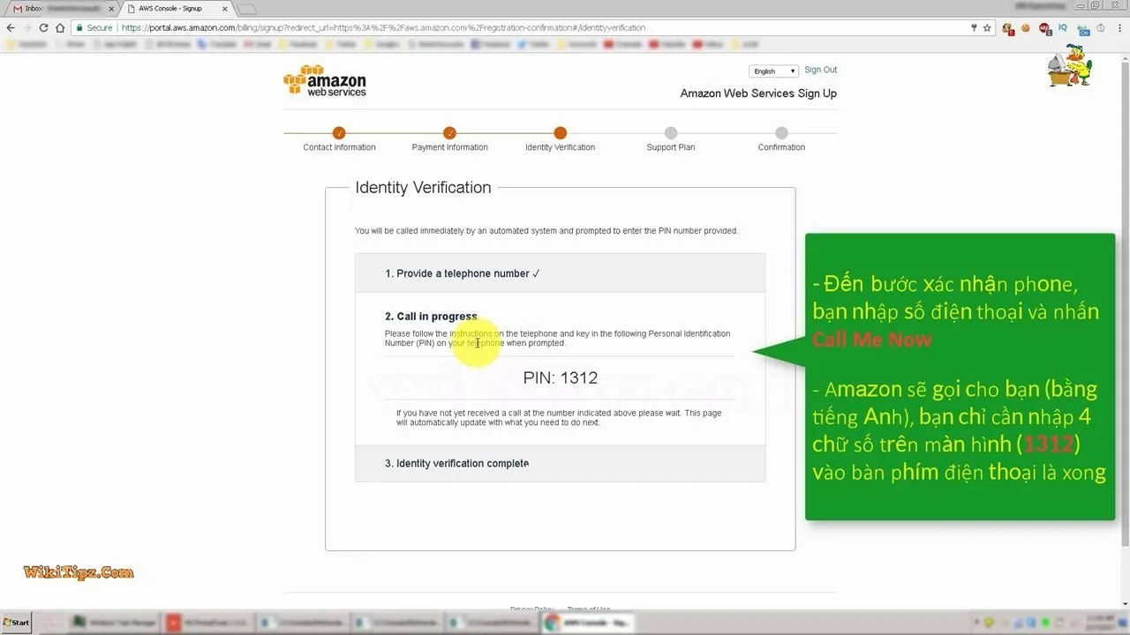Click the Sign Out link
The width and height of the screenshot is (1130, 635).
tap(820, 70)
